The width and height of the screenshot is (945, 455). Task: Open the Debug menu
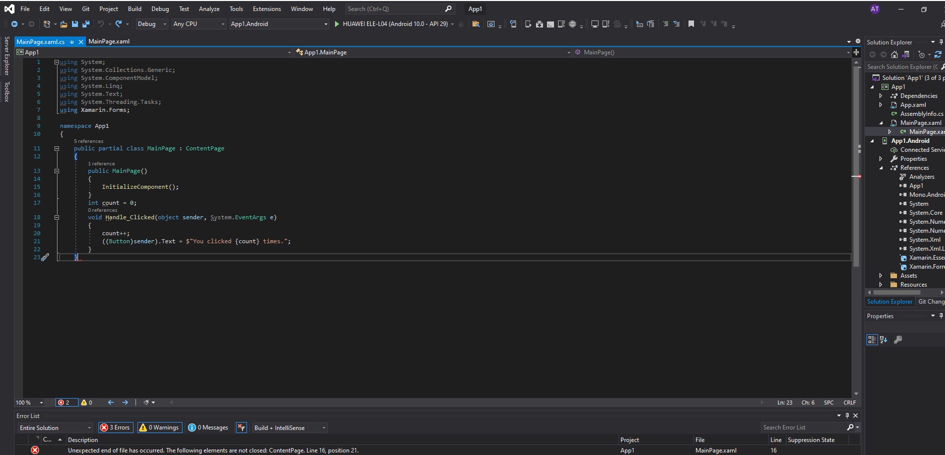pos(159,8)
